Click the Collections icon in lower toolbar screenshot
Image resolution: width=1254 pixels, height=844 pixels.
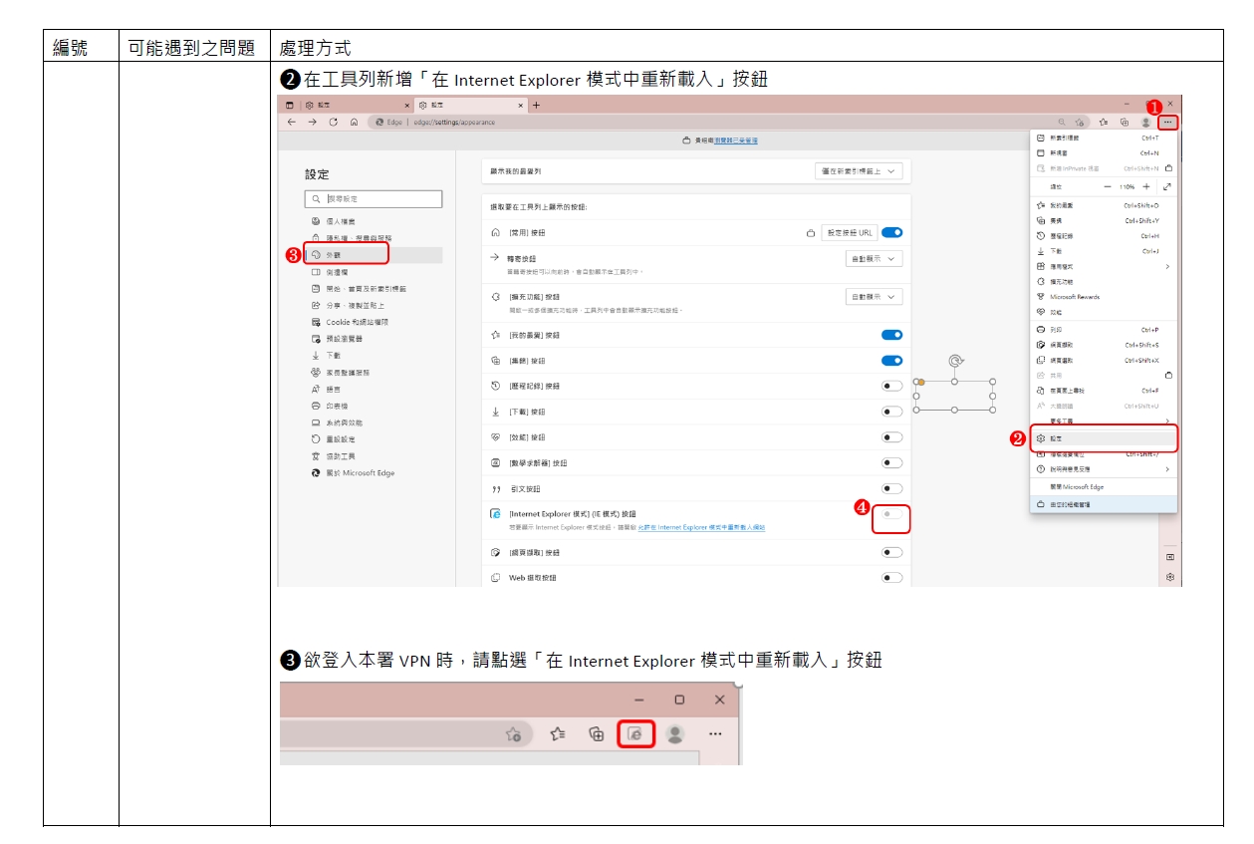point(597,734)
